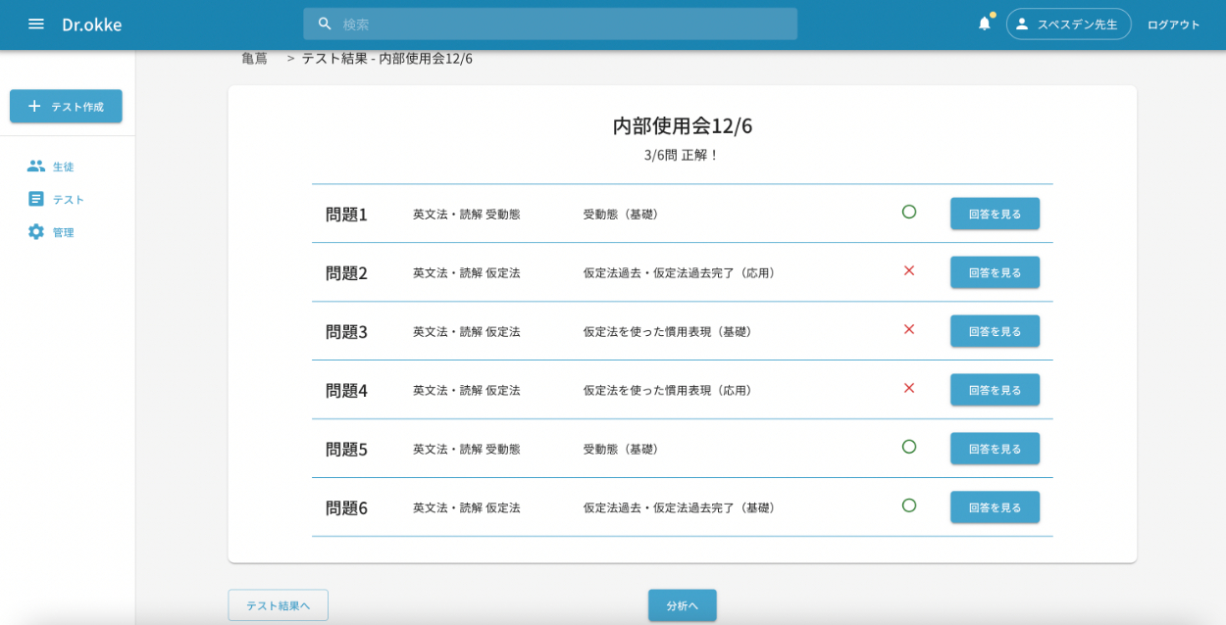Click the Dr.okke logo
Image resolution: width=1226 pixels, height=625 pixels.
[92, 24]
